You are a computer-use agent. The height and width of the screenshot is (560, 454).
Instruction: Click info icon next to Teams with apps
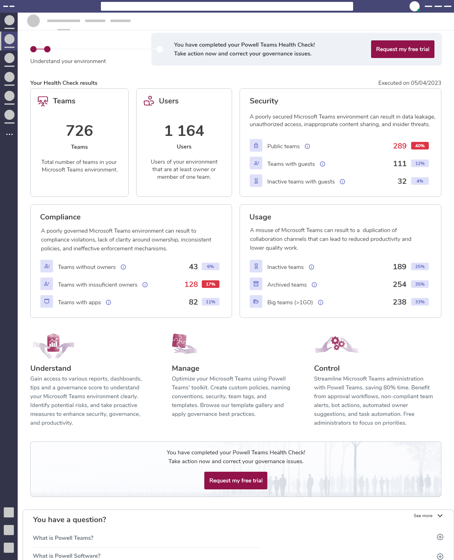tap(108, 302)
